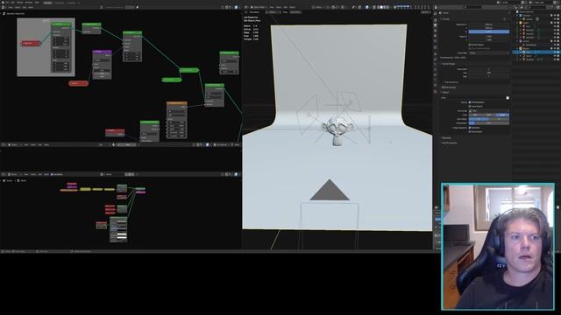Expand the Stereoscopy panel
Image resolution: width=561 pixels, height=315 pixels.
tap(450, 87)
